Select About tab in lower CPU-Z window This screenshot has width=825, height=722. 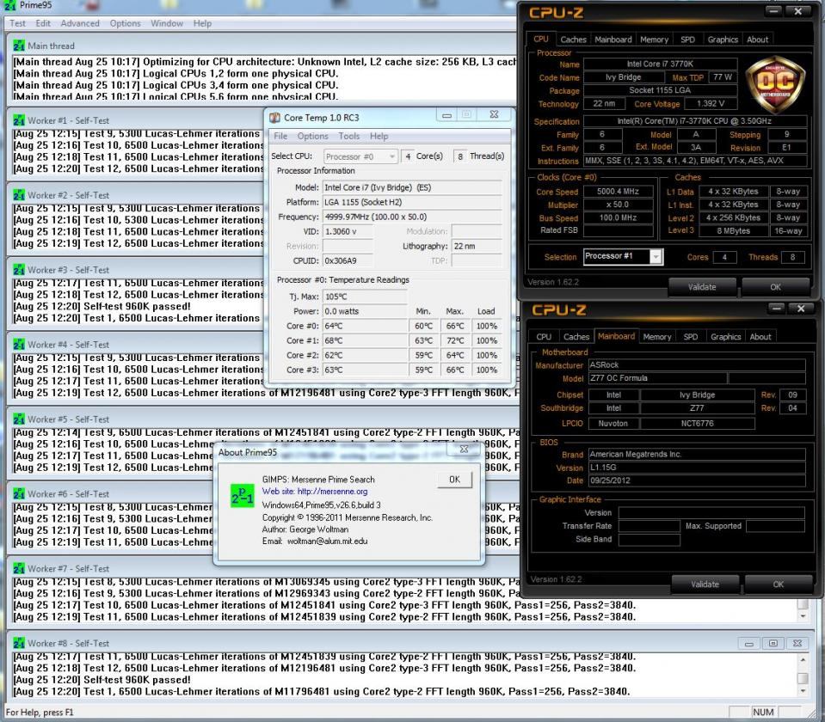(x=760, y=337)
